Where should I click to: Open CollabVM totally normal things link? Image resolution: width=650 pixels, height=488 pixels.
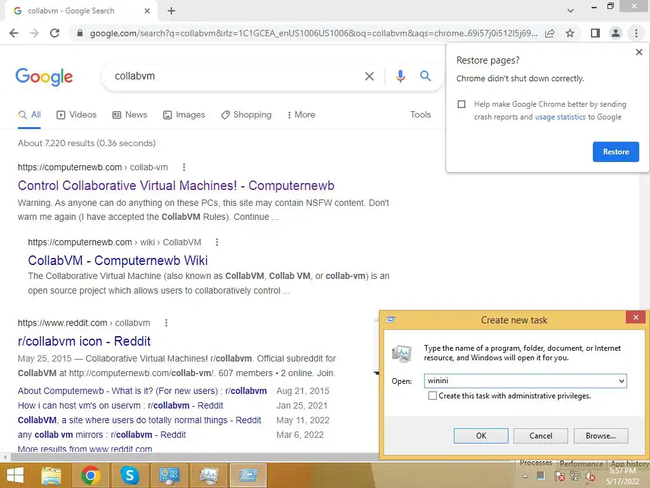[139, 420]
